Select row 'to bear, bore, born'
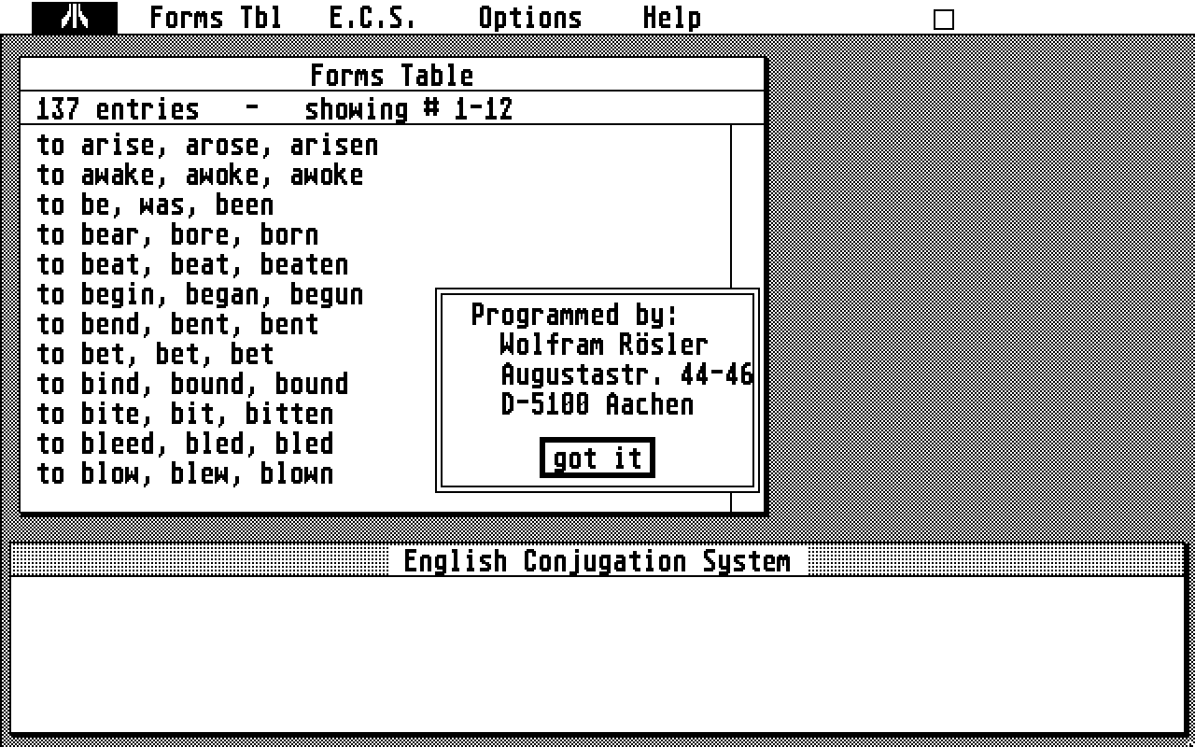Viewport: 1195px width, 747px height. pyautogui.click(x=177, y=234)
